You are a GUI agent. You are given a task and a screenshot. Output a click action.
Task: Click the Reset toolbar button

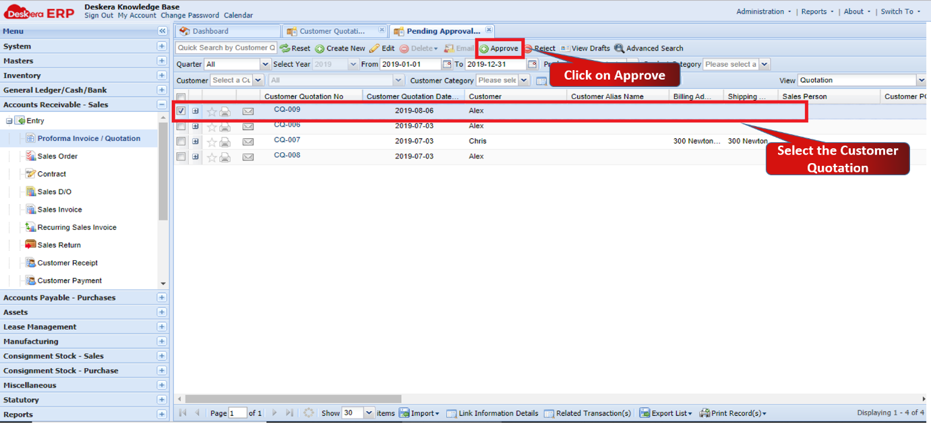[x=295, y=49]
